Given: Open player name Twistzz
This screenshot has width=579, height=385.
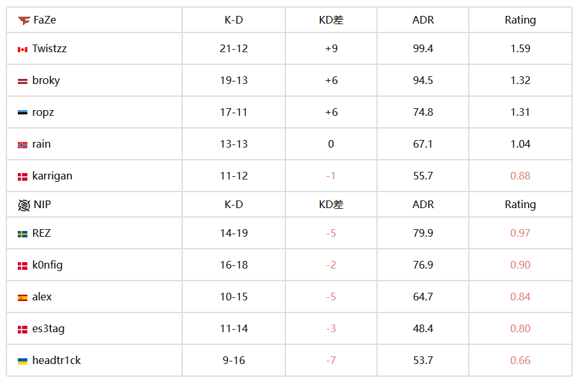Looking at the screenshot, I should [x=50, y=48].
